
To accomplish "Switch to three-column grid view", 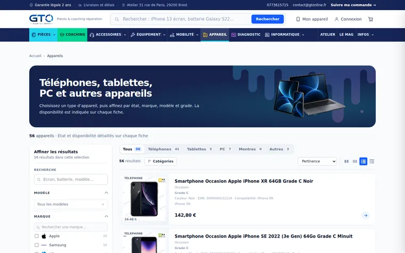I will tap(355, 161).
